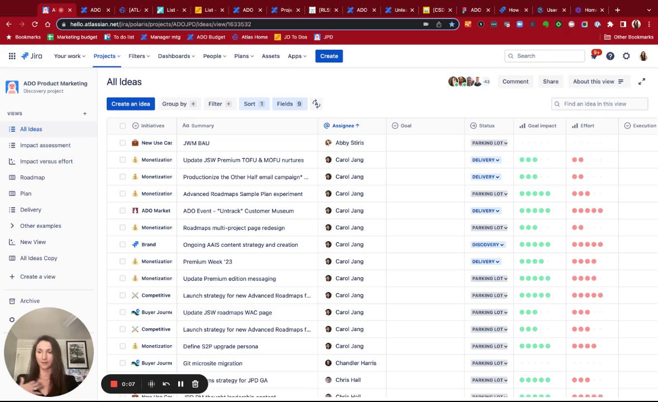Open the Delivery view in sidebar
Screen dimensions: 658x402
coord(31,210)
